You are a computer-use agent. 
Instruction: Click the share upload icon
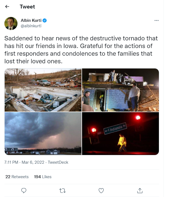coord(139,190)
